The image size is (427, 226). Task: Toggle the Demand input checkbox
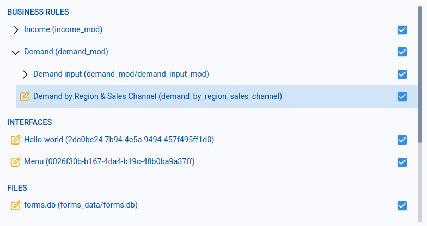pos(402,74)
